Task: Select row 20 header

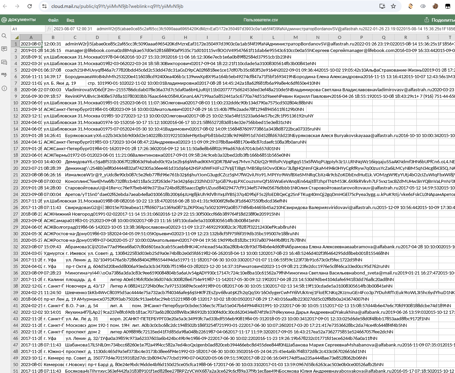Action: (15, 168)
